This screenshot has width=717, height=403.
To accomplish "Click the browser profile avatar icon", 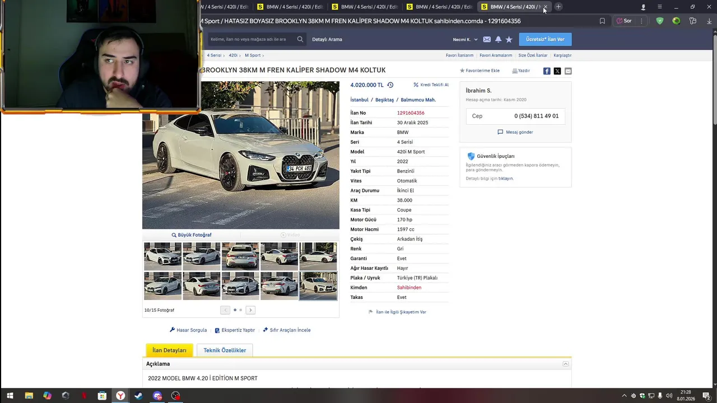I will [x=643, y=7].
